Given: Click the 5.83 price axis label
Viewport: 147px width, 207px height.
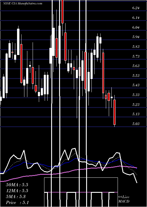Looking at the screenshot, I should click(x=136, y=47).
